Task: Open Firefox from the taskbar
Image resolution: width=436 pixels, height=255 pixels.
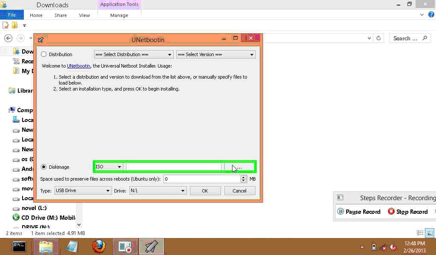Action: 99,246
